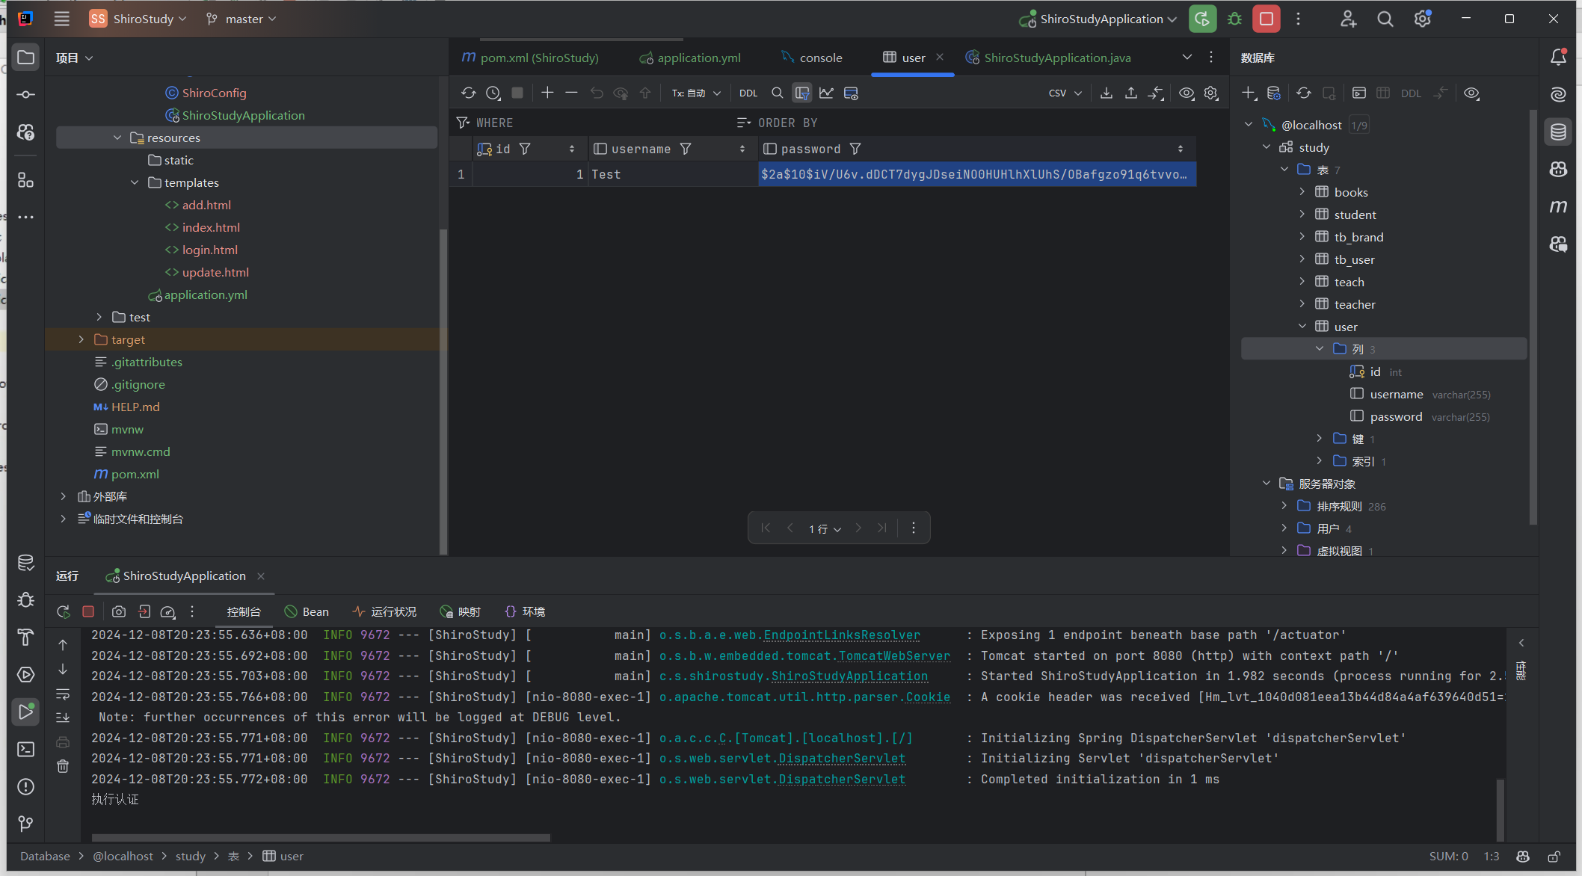Select ShiroConfig class in project tree
Viewport: 1582px width, 876px height.
(x=206, y=93)
